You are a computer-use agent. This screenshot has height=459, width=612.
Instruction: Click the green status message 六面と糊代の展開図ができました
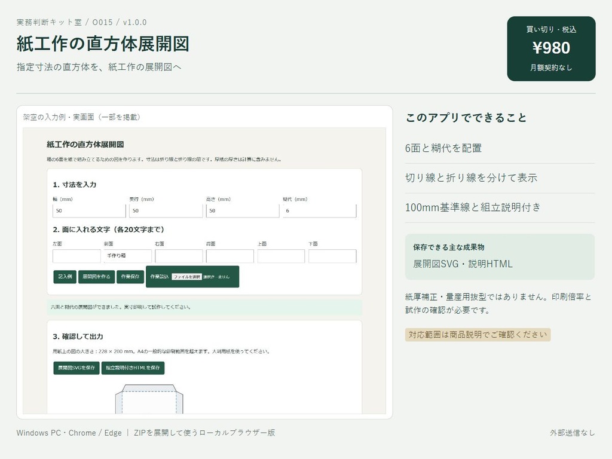204,307
